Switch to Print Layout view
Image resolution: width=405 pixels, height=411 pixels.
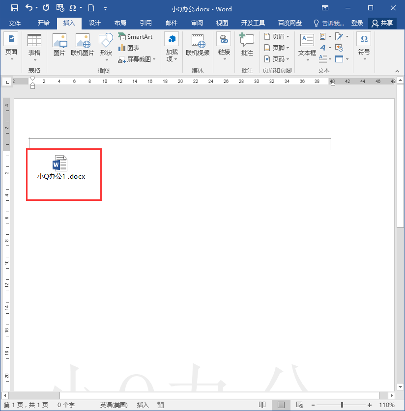point(281,405)
